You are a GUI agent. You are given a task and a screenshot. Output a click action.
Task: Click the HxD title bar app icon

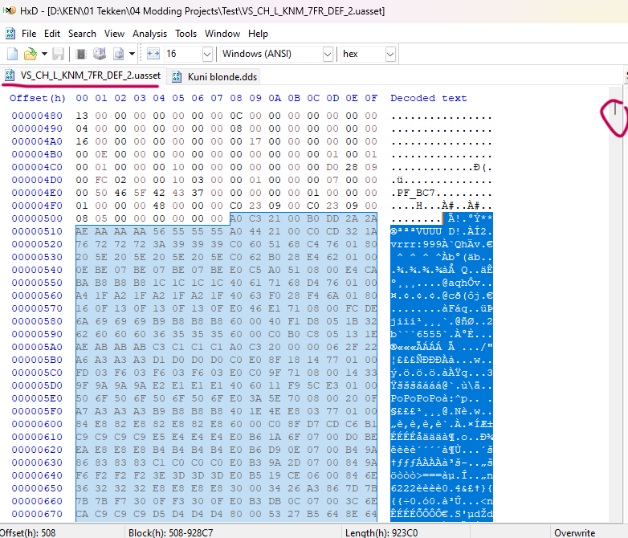(9, 10)
